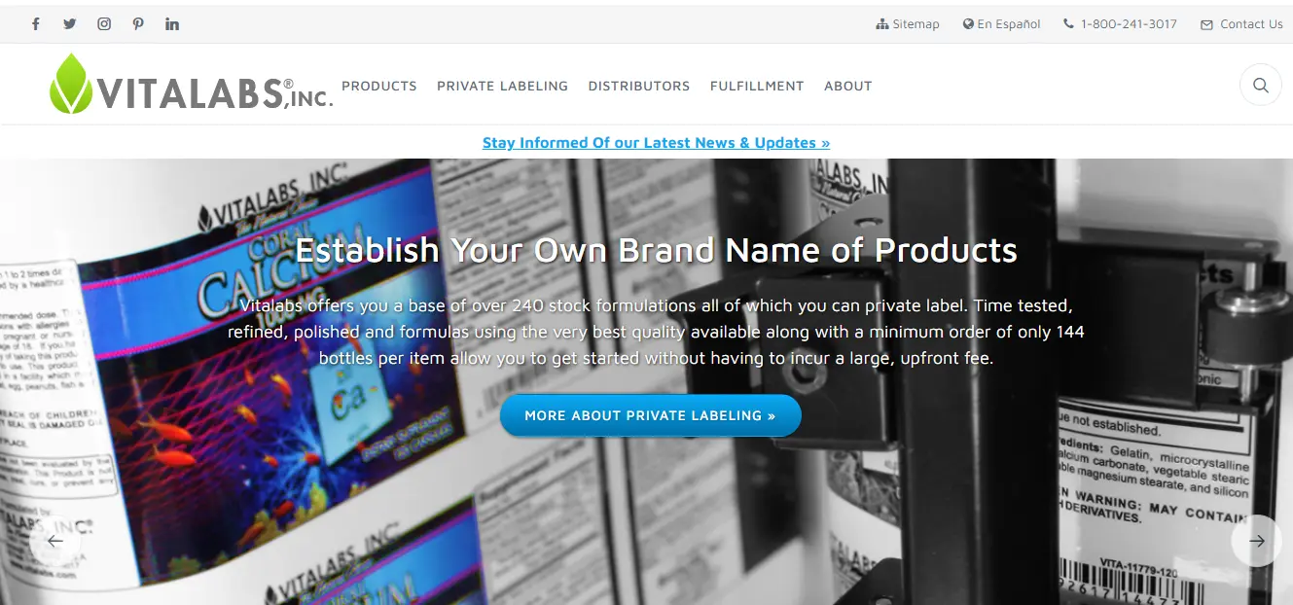Expand the Private Labeling menu
The width and height of the screenshot is (1293, 605).
click(x=502, y=86)
